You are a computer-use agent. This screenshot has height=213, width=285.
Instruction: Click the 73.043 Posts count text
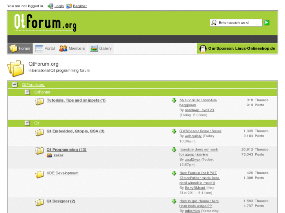click(252, 154)
